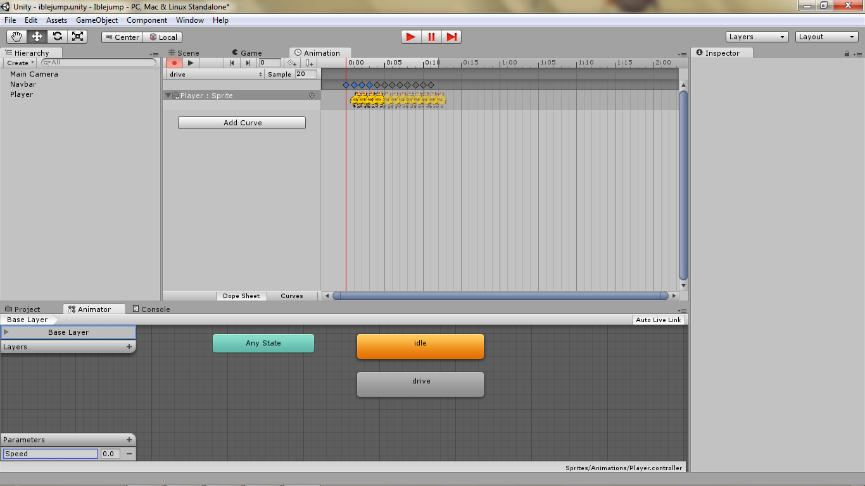Select the Rotate tool in the toolbar
This screenshot has height=486, width=865.
(57, 37)
